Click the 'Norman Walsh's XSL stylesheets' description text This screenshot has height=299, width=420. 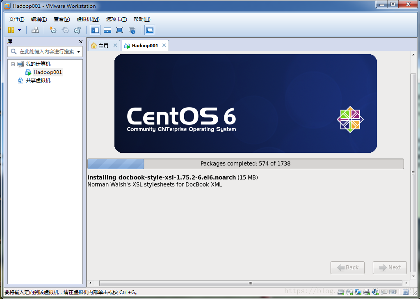pos(155,184)
